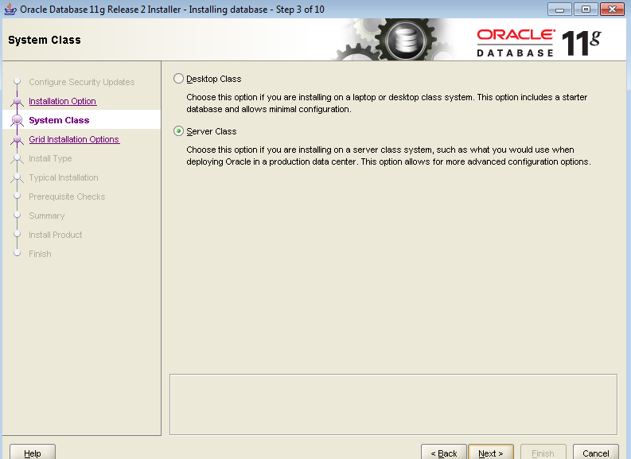The width and height of the screenshot is (631, 459).
Task: Select the Server Class radio button
Action: [179, 131]
